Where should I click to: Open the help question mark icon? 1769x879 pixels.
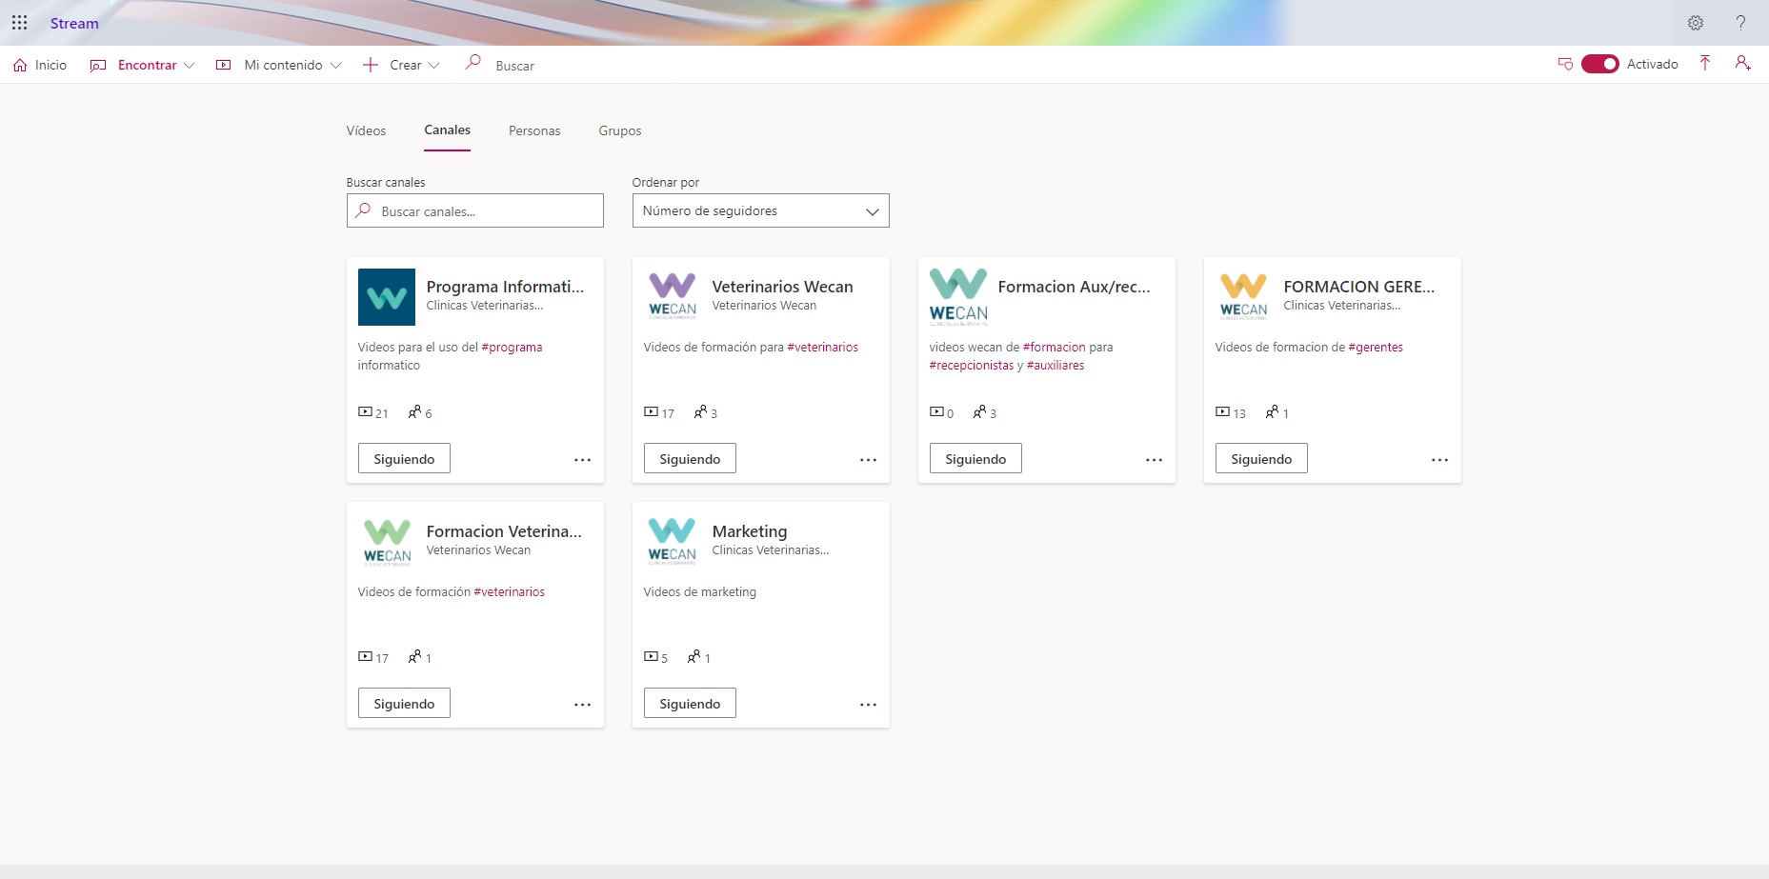pos(1740,23)
